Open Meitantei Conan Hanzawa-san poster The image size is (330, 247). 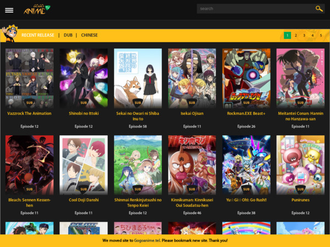300,78
